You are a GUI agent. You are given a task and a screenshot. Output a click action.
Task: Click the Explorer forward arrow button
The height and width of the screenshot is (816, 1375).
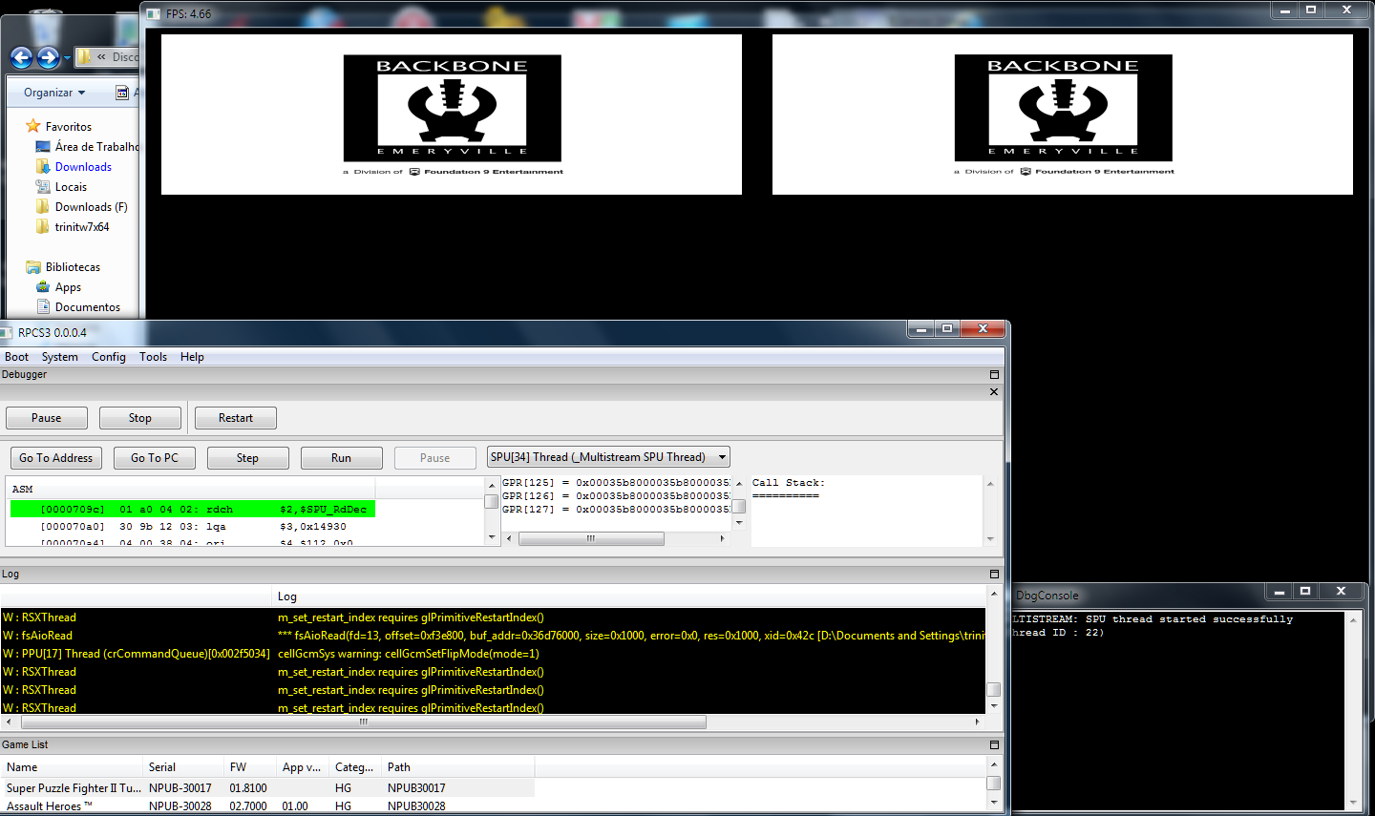pyautogui.click(x=48, y=57)
